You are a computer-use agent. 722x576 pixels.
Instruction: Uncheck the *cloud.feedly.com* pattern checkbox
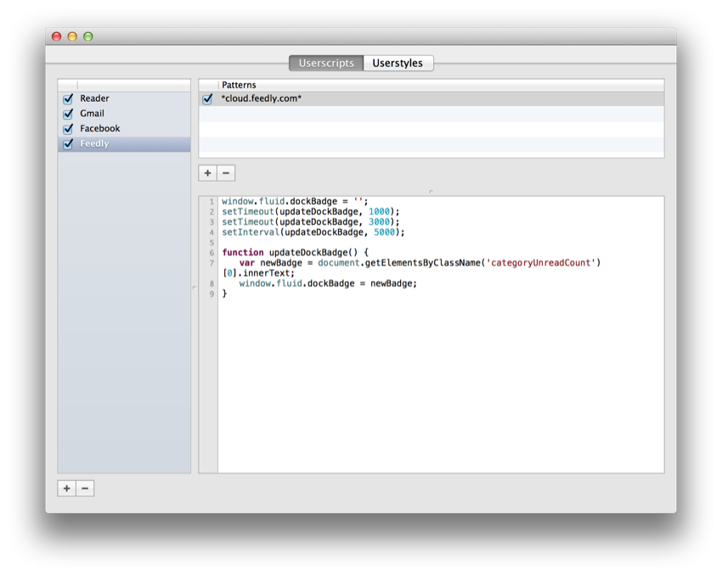click(x=207, y=98)
